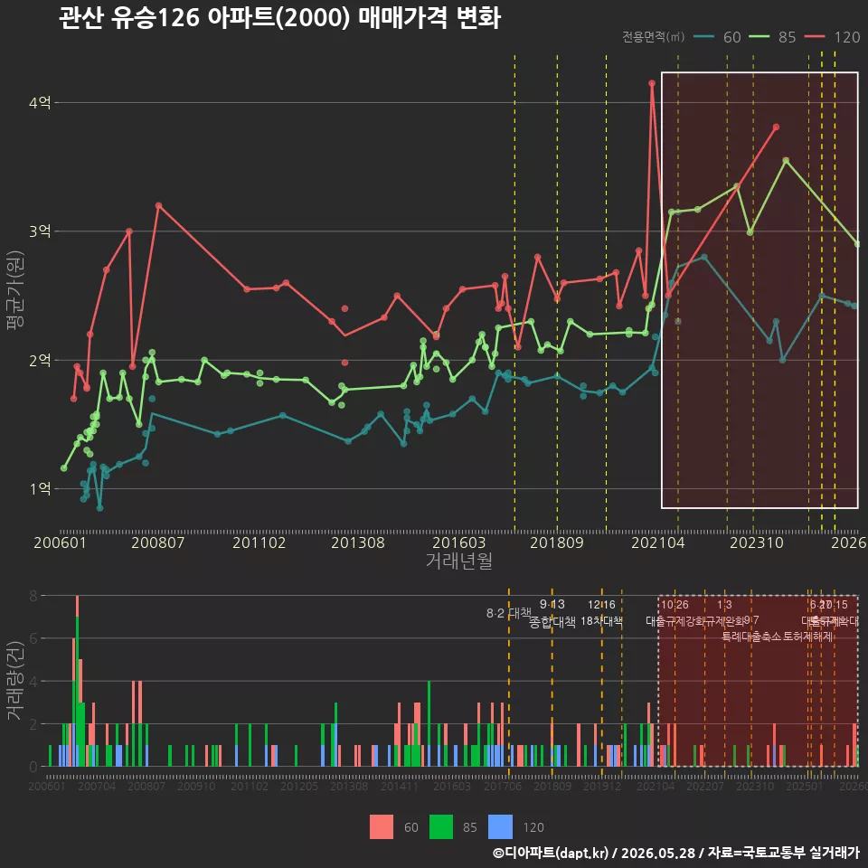868x868 pixels.
Task: Select the 2억 y-axis label
Action: coord(40,361)
